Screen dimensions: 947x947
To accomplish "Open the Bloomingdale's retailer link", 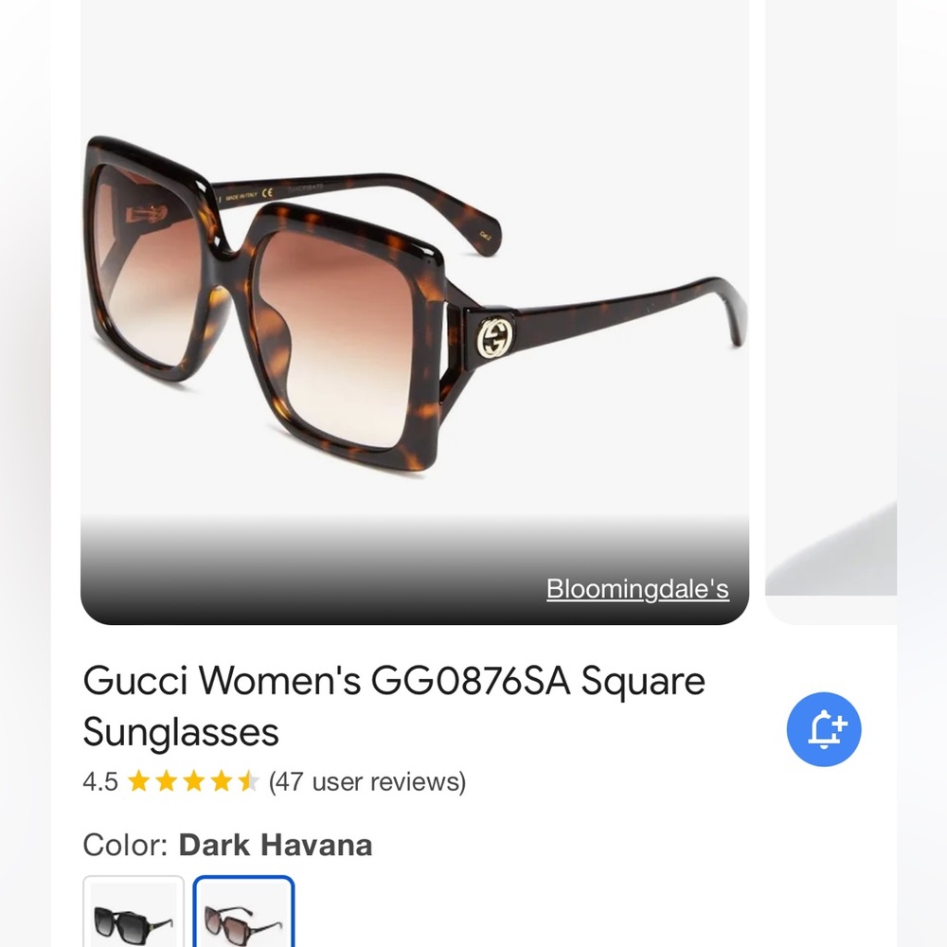I will [638, 589].
